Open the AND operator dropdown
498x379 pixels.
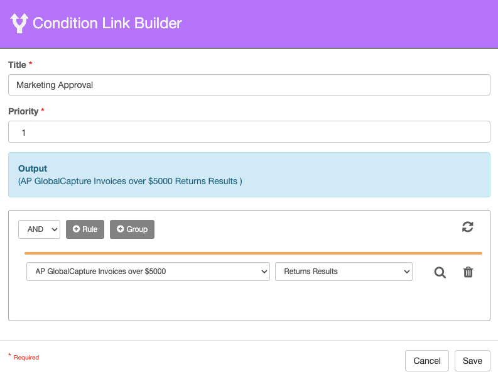39,229
